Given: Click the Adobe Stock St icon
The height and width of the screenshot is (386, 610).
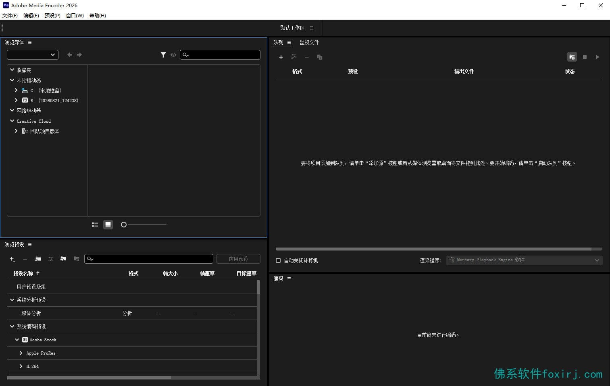Looking at the screenshot, I should coord(25,340).
